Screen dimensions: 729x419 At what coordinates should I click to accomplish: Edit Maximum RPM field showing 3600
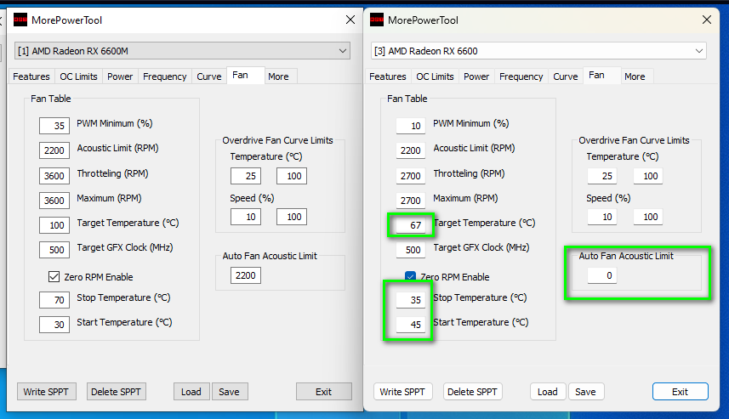(54, 201)
